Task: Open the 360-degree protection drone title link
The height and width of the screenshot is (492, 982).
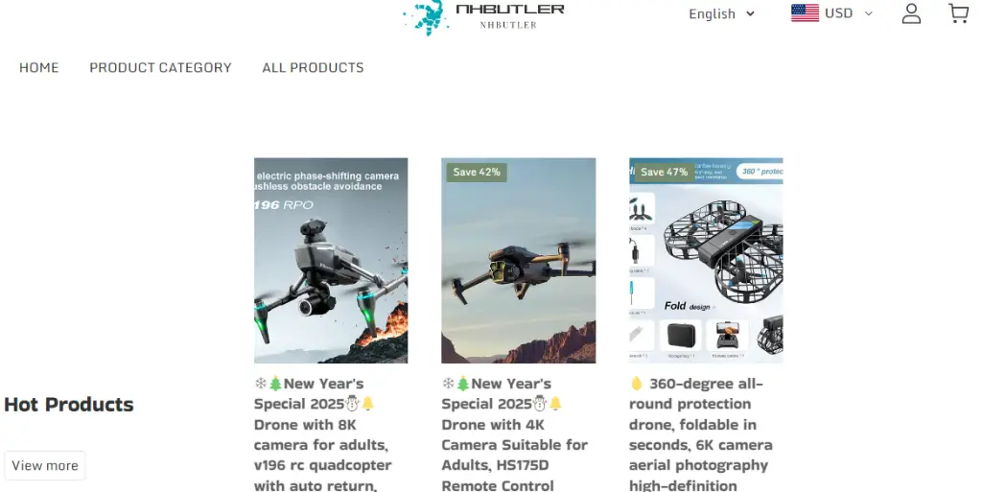Action: pyautogui.click(x=701, y=434)
